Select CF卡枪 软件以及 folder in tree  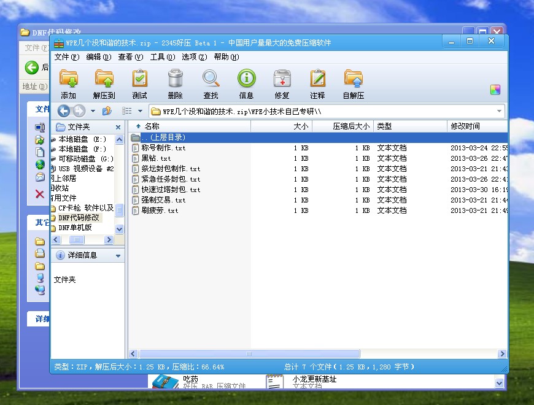(x=86, y=208)
